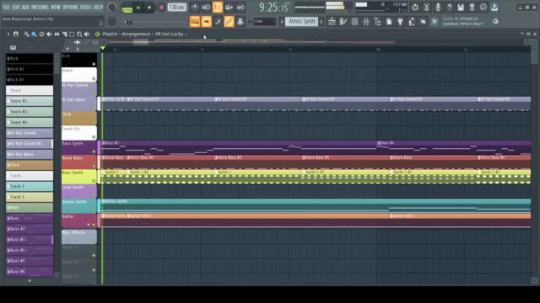
Task: Open the playlist menu arrow
Action: pyautogui.click(x=8, y=34)
